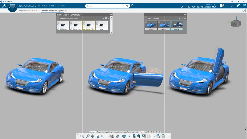This screenshot has width=247, height=139.
Task: Switch to the Perception Experience tab
Action: click(104, 132)
